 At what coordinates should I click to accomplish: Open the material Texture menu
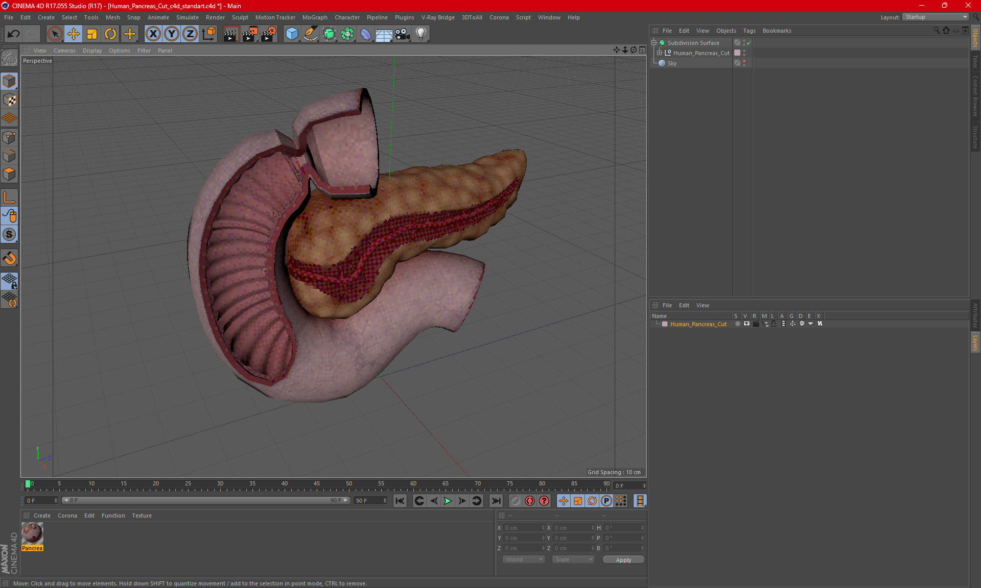142,516
